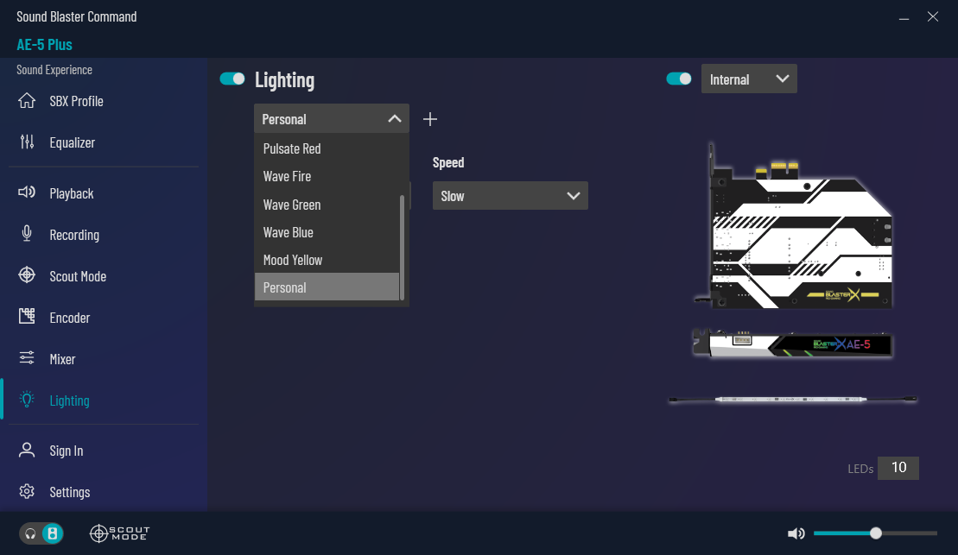Select highlighted Personal preset in list
The height and width of the screenshot is (555, 958).
tap(327, 287)
